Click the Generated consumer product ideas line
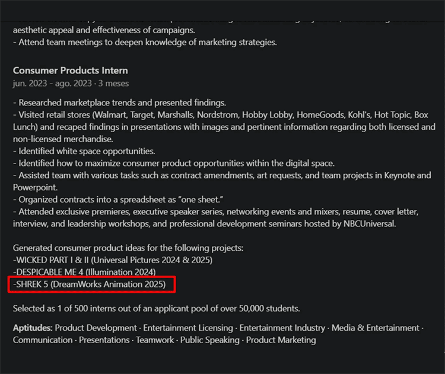 (128, 248)
